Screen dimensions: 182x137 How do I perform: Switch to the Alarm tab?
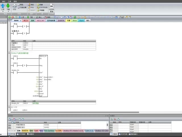[82, 21]
